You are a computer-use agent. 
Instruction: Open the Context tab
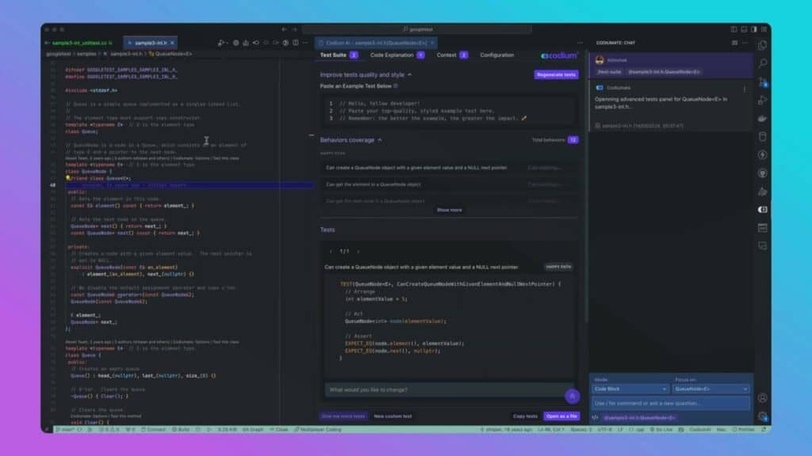tap(452, 55)
